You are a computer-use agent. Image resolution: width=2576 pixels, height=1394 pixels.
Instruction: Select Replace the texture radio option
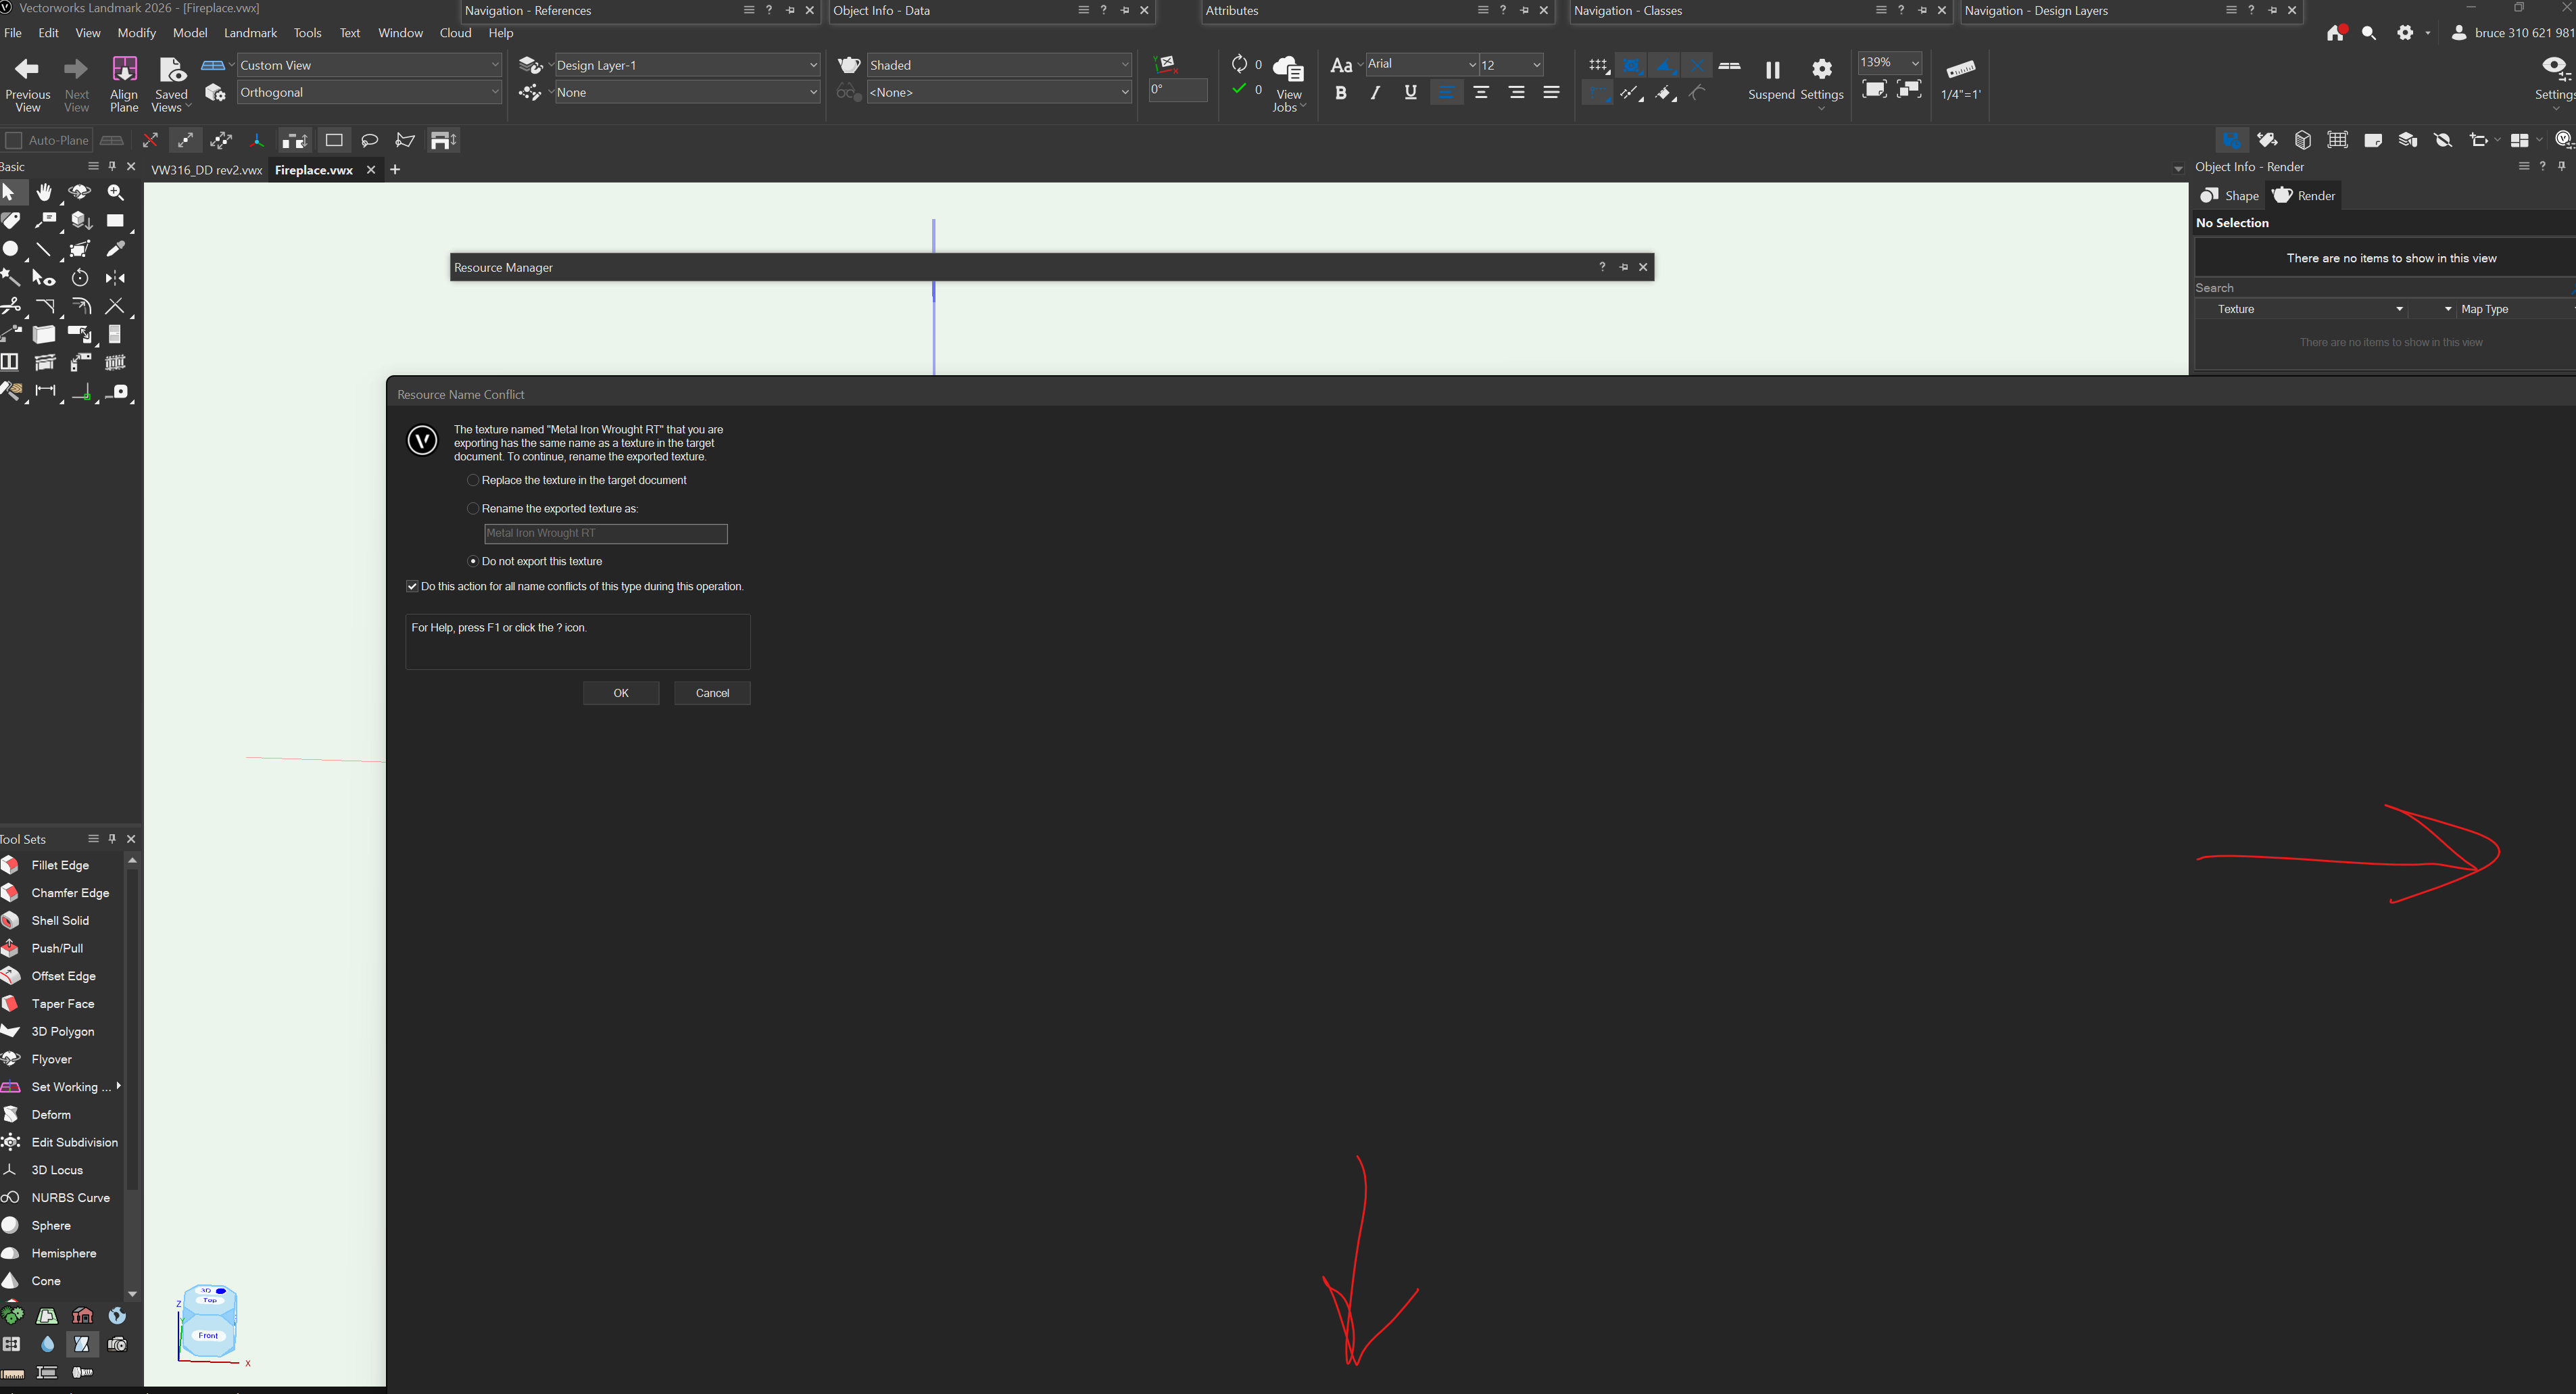tap(473, 480)
